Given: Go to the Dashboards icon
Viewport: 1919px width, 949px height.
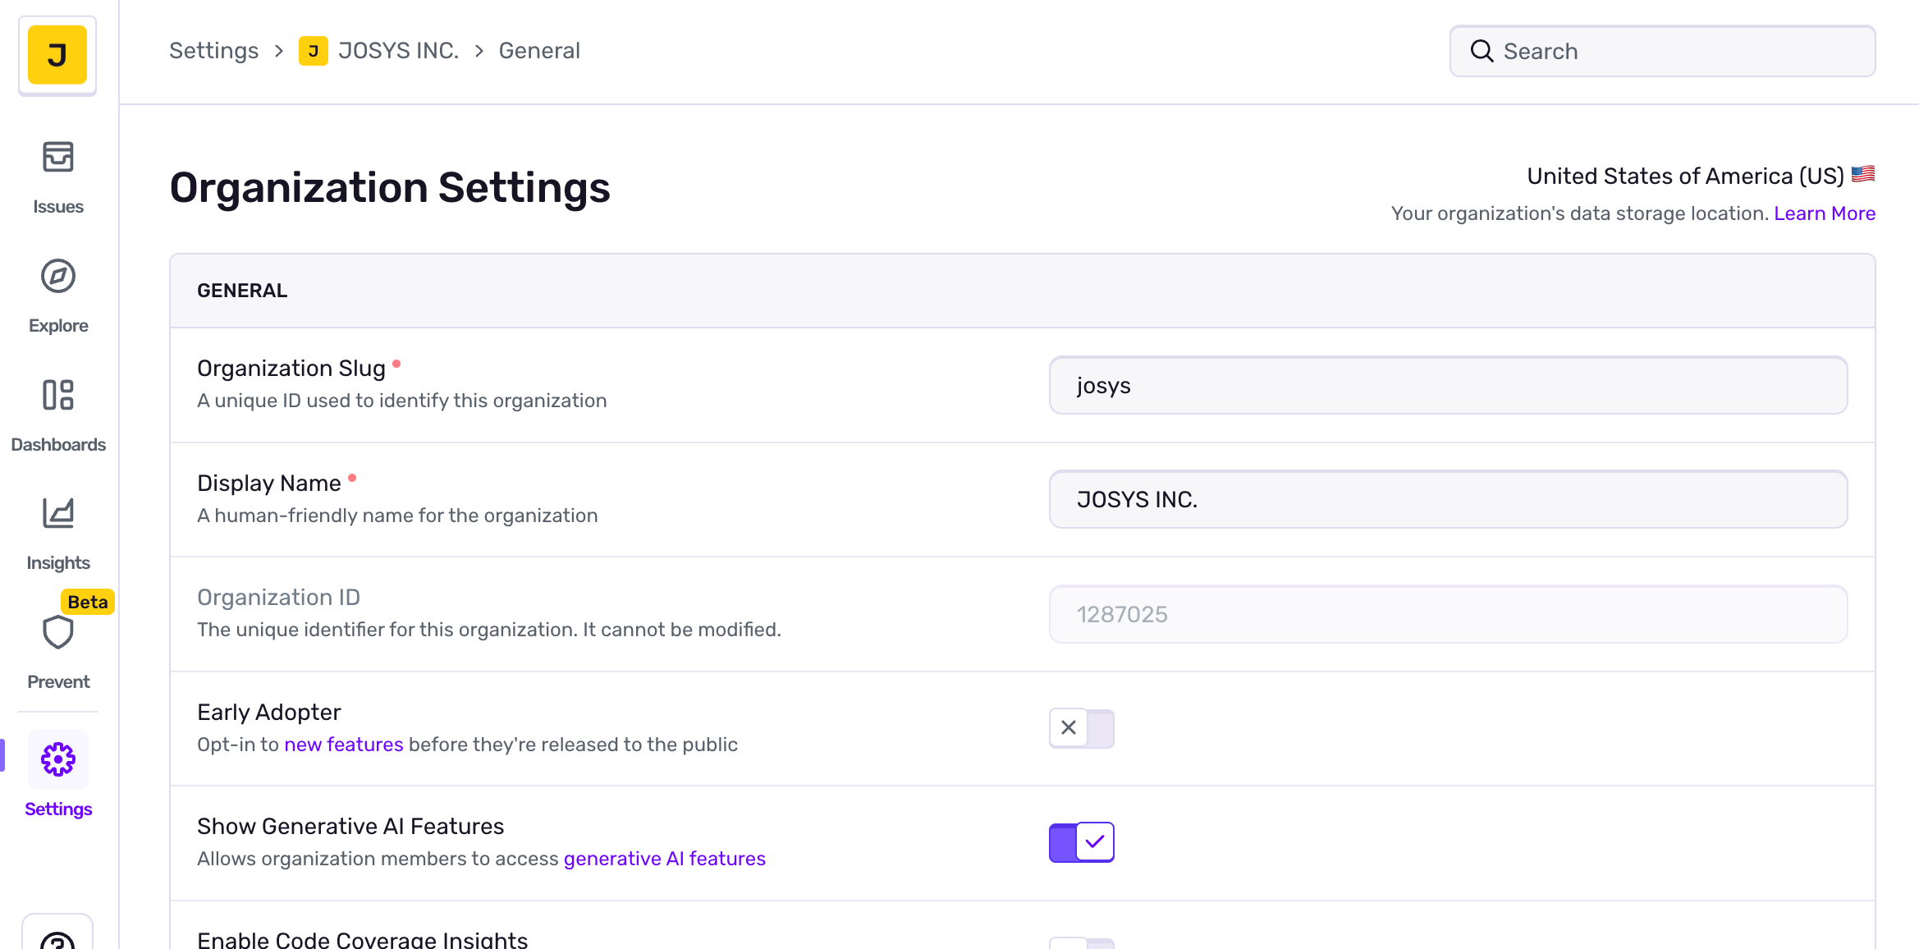Looking at the screenshot, I should point(57,395).
